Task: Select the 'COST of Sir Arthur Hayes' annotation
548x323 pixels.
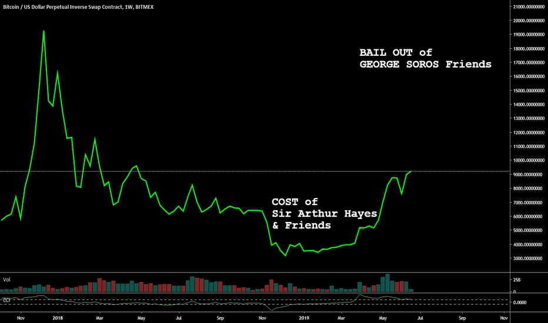Action: pos(325,213)
